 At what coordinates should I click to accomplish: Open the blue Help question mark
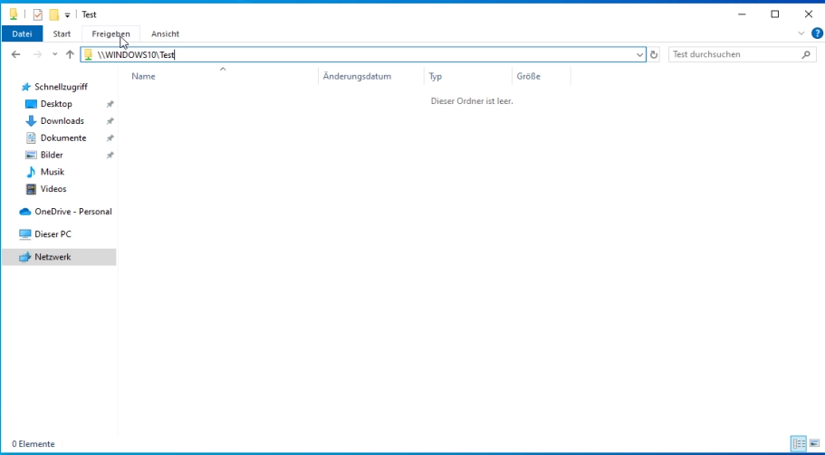click(x=817, y=33)
